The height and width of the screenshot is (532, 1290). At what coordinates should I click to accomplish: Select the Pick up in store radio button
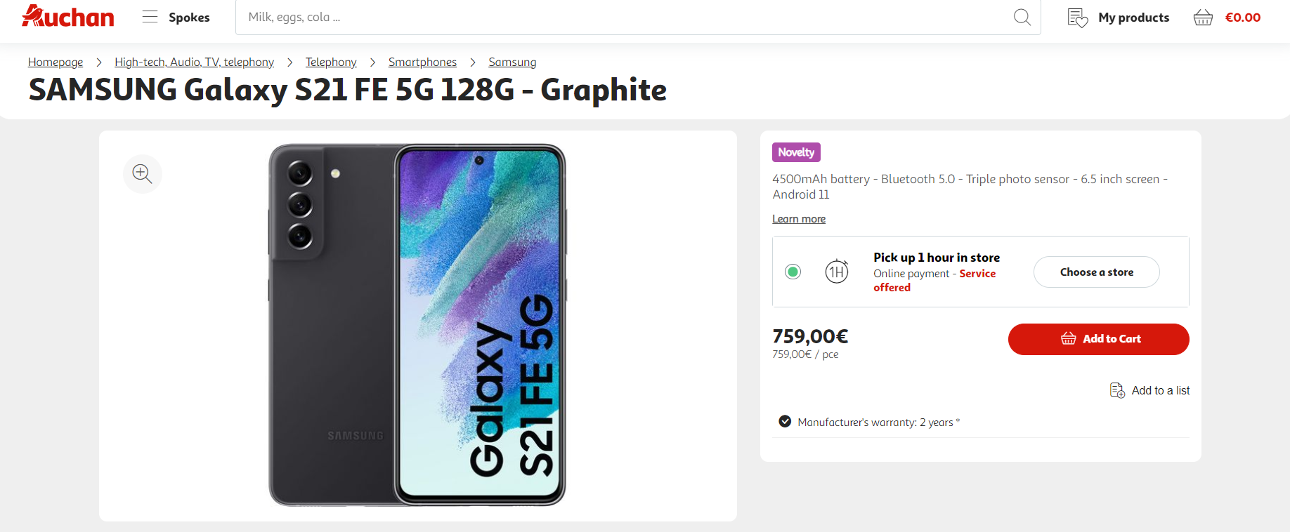coord(793,272)
